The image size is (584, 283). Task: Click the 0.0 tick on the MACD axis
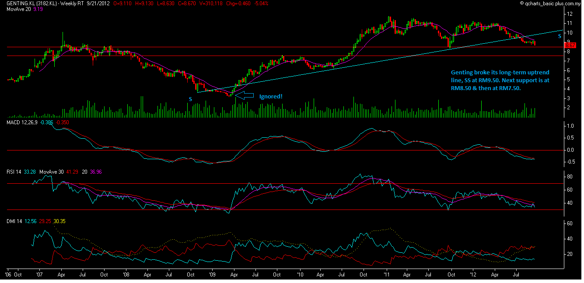(570, 150)
